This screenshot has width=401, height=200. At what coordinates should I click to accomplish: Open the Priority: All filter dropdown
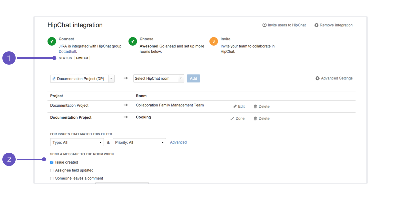(x=139, y=142)
